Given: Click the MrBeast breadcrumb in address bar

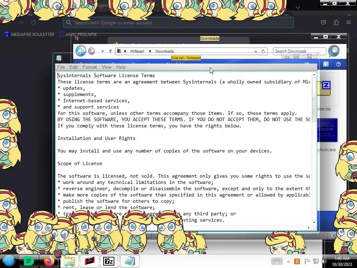Looking at the screenshot, I should click(x=137, y=51).
